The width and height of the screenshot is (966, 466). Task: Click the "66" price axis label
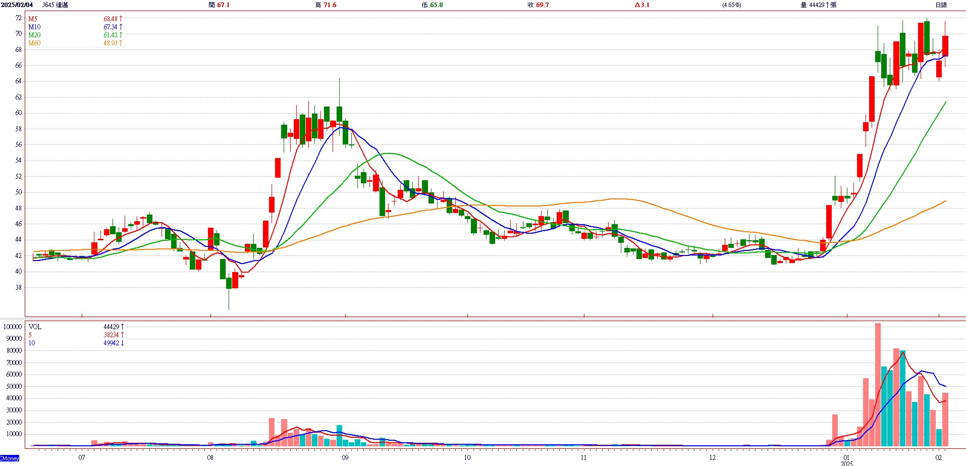pos(19,66)
